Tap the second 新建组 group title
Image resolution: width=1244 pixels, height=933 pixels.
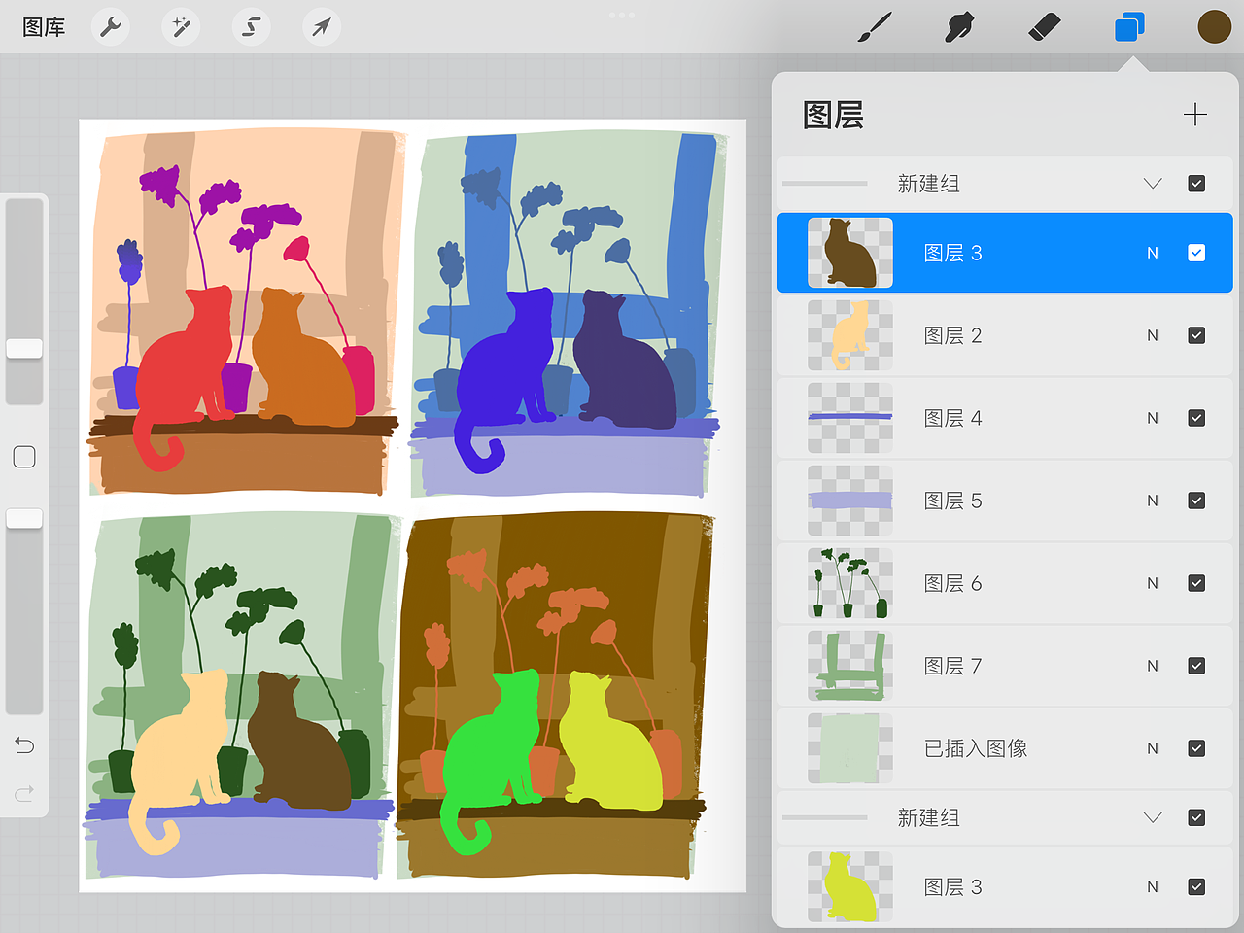pyautogui.click(x=928, y=817)
